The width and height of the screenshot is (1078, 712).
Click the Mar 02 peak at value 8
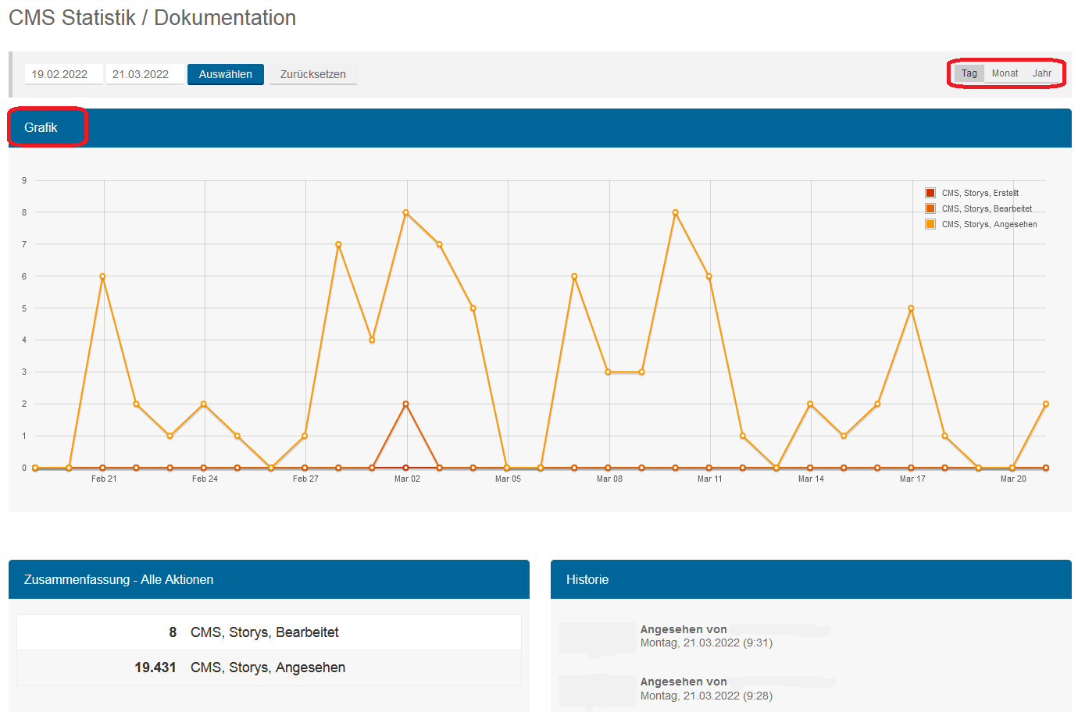point(405,212)
